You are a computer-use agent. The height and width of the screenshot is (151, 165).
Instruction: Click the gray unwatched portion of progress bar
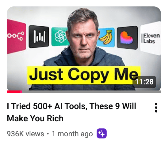[91, 92]
